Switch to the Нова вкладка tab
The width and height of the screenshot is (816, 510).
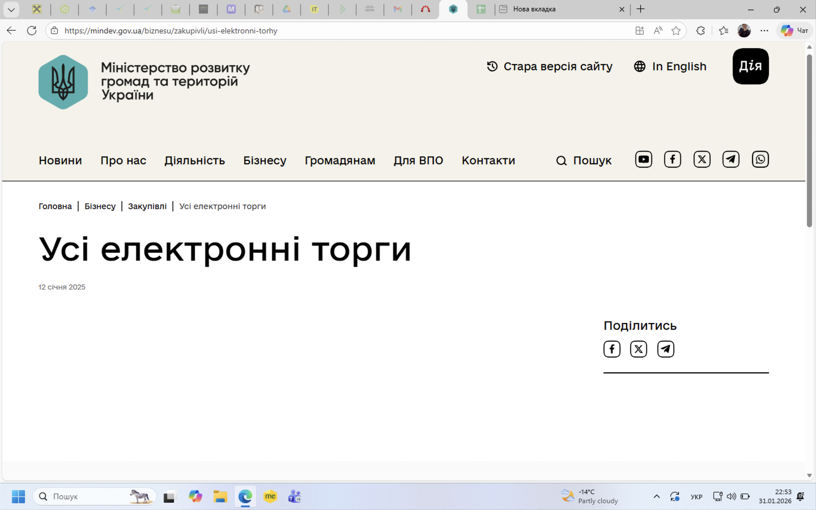click(556, 9)
